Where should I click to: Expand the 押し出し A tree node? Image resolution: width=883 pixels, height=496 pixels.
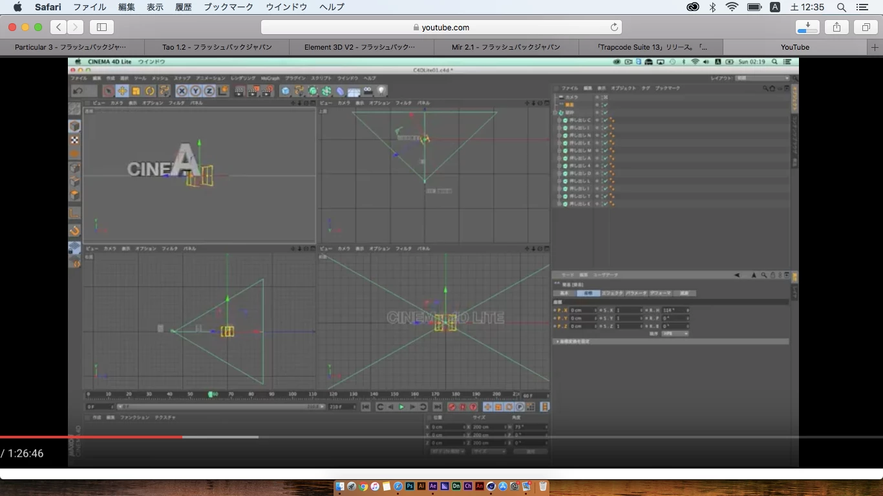tap(560, 158)
